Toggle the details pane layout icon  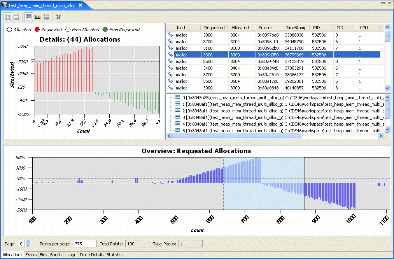[x=28, y=17]
